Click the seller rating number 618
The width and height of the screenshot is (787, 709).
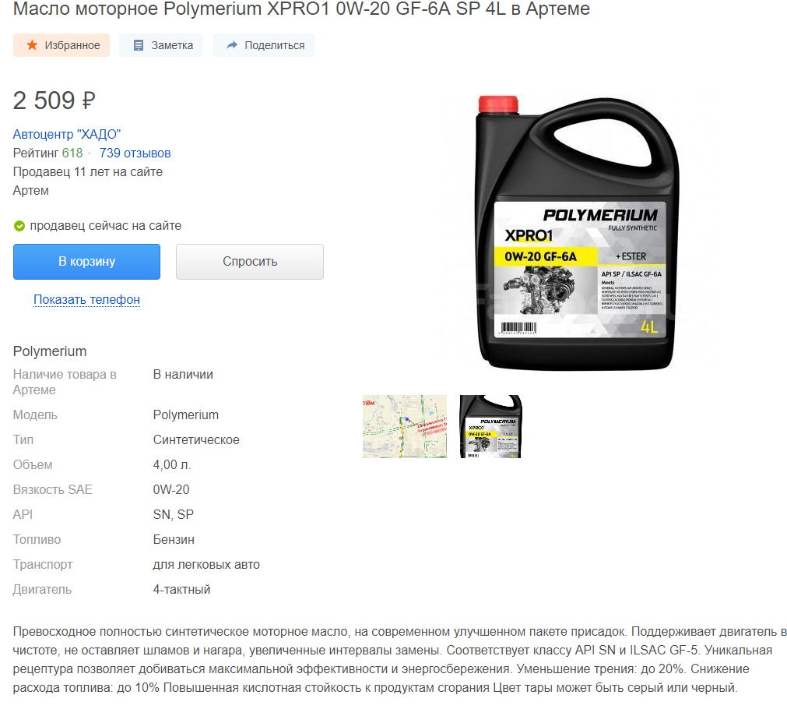[72, 153]
